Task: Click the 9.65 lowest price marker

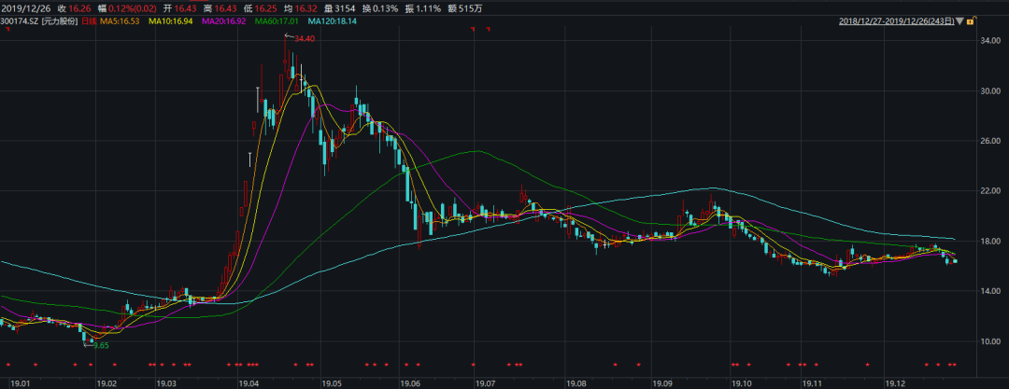Action: coord(99,345)
